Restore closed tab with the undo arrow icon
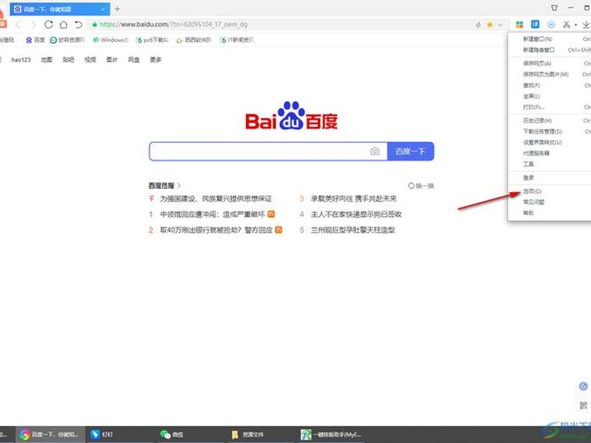Screen dimensions: 591x443 click(78, 24)
